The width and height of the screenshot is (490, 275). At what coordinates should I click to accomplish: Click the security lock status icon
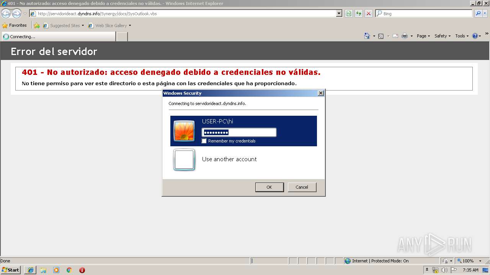click(x=445, y=261)
